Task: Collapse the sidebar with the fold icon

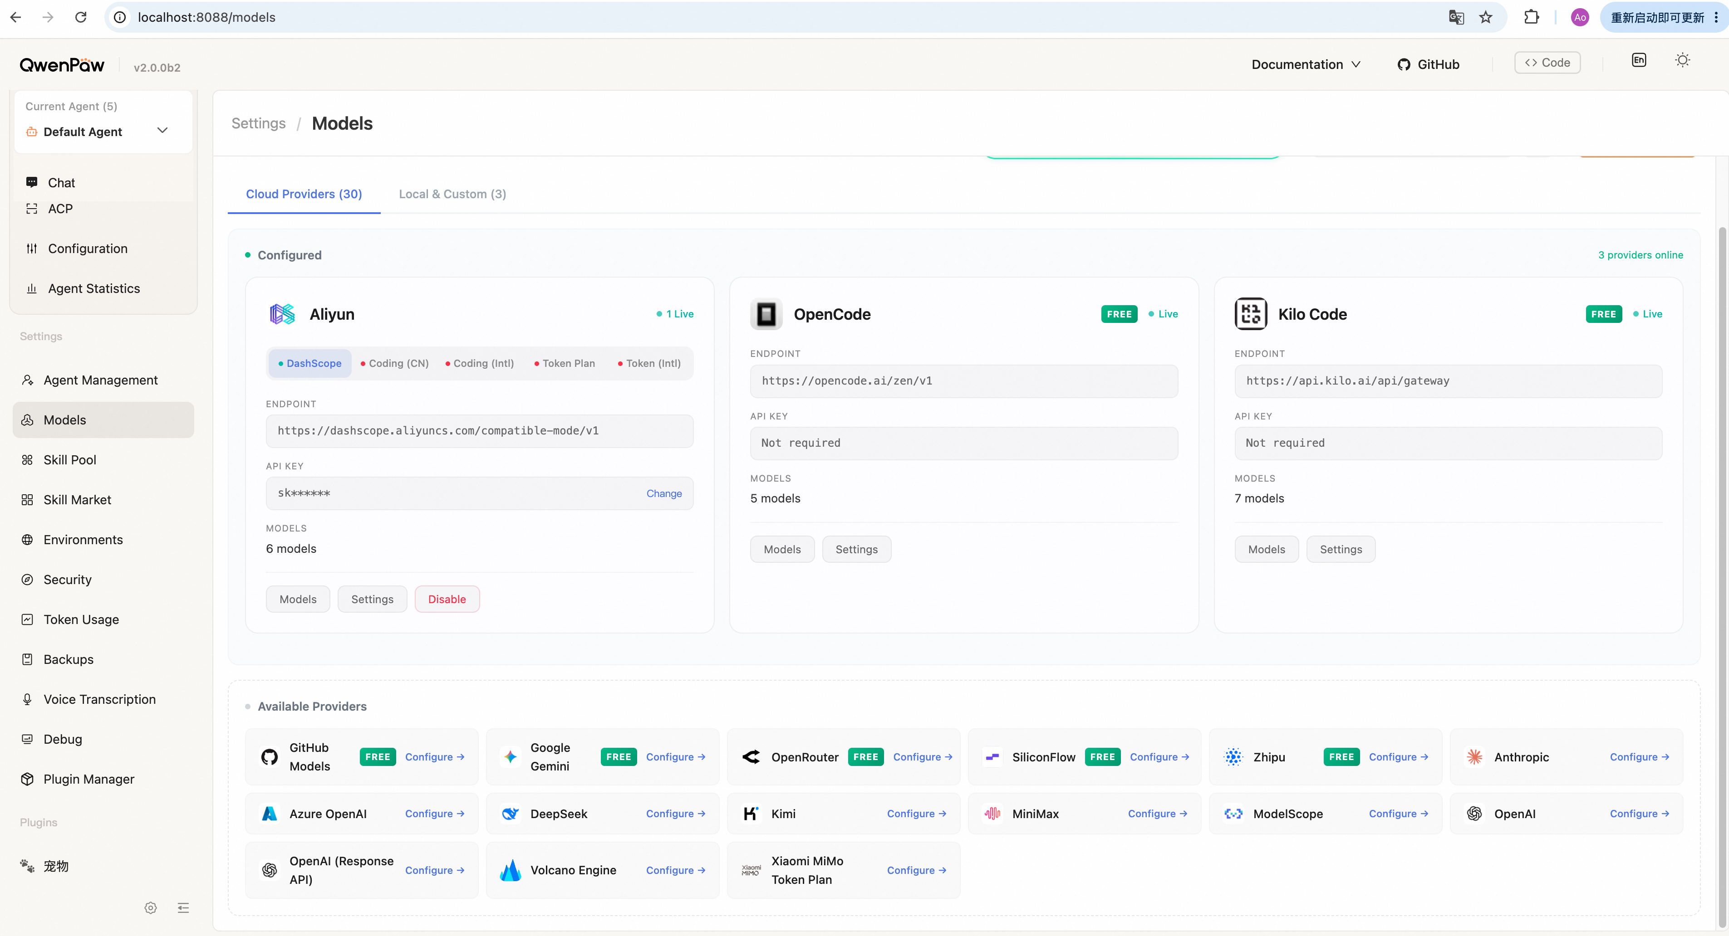Action: pos(183,908)
